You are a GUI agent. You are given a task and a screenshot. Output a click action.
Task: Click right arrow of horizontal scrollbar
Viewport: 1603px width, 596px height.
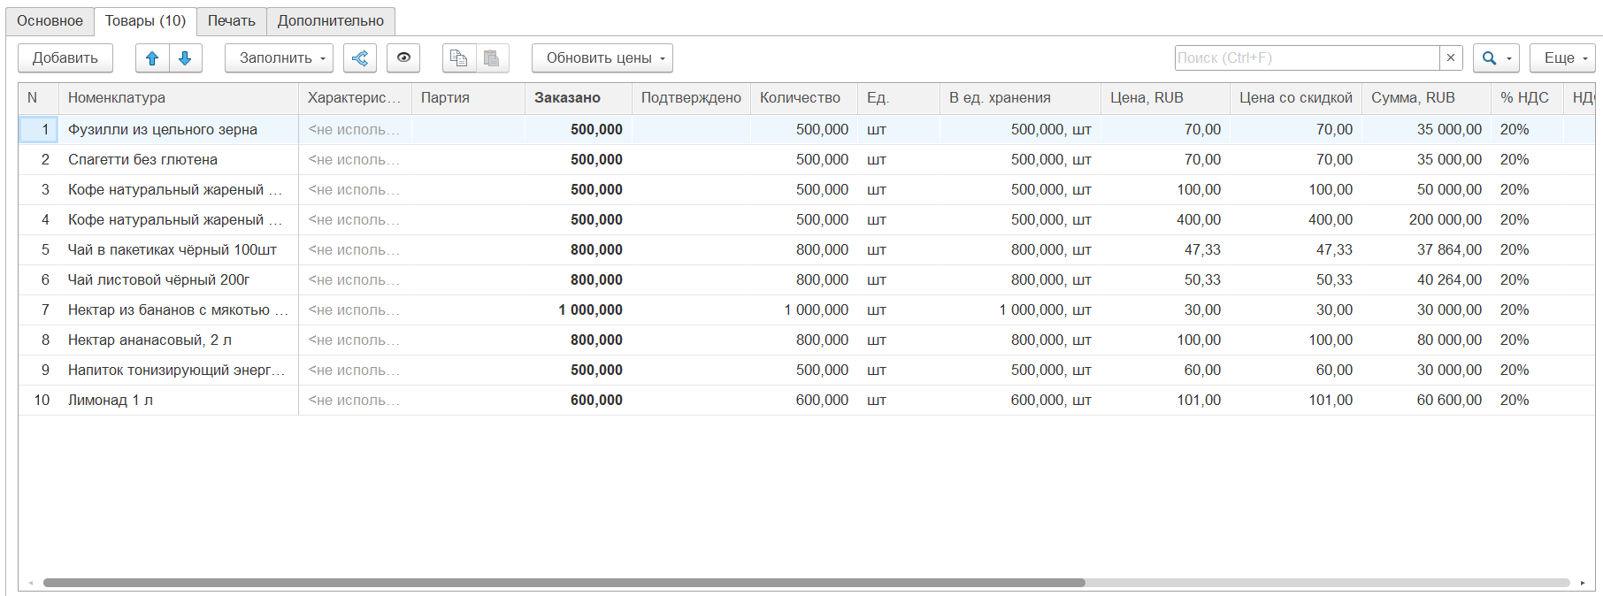[1583, 583]
